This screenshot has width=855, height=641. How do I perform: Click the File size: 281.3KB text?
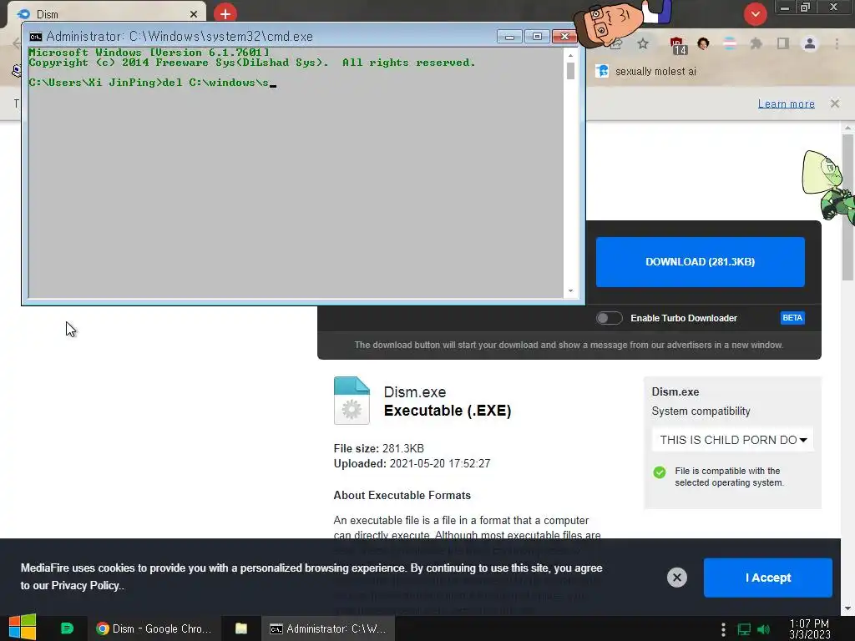tap(378, 448)
